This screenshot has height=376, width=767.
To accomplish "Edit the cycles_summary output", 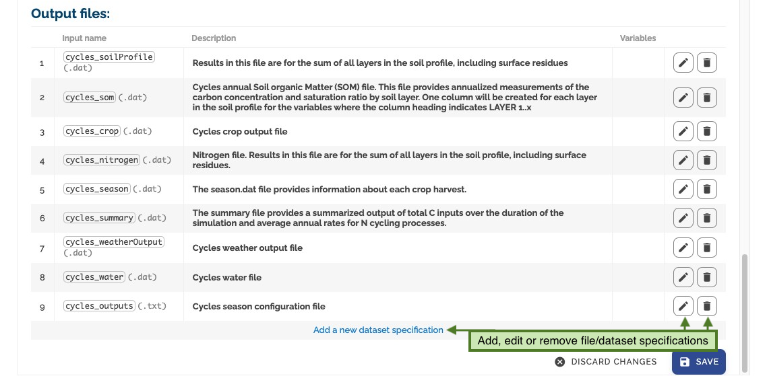I will 683,218.
